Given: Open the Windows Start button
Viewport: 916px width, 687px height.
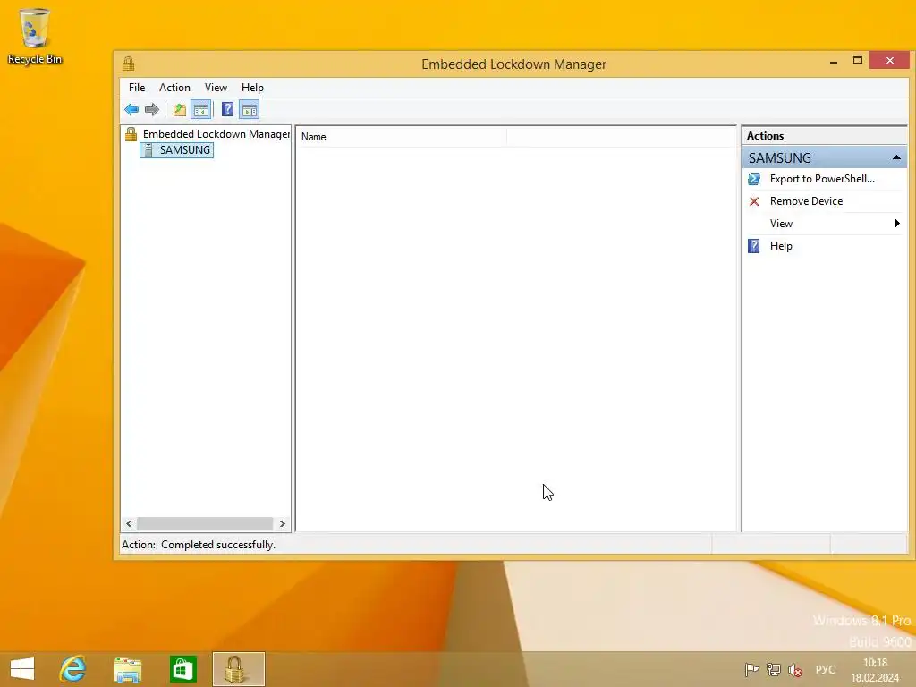Looking at the screenshot, I should pos(22,669).
